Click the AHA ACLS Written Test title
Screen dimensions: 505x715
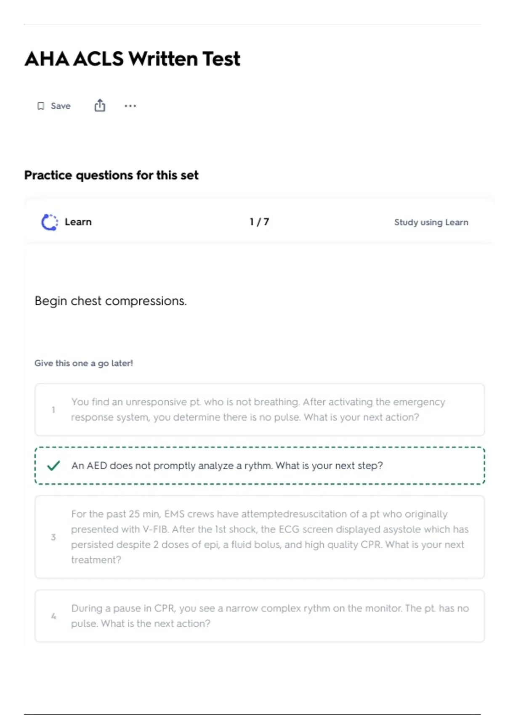pyautogui.click(x=133, y=59)
